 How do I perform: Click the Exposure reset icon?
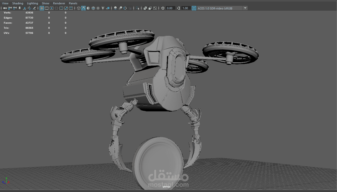coord(163,8)
